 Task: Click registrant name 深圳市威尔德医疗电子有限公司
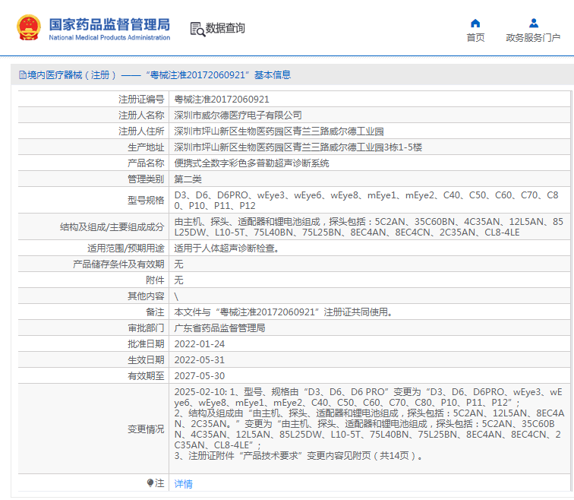click(238, 116)
